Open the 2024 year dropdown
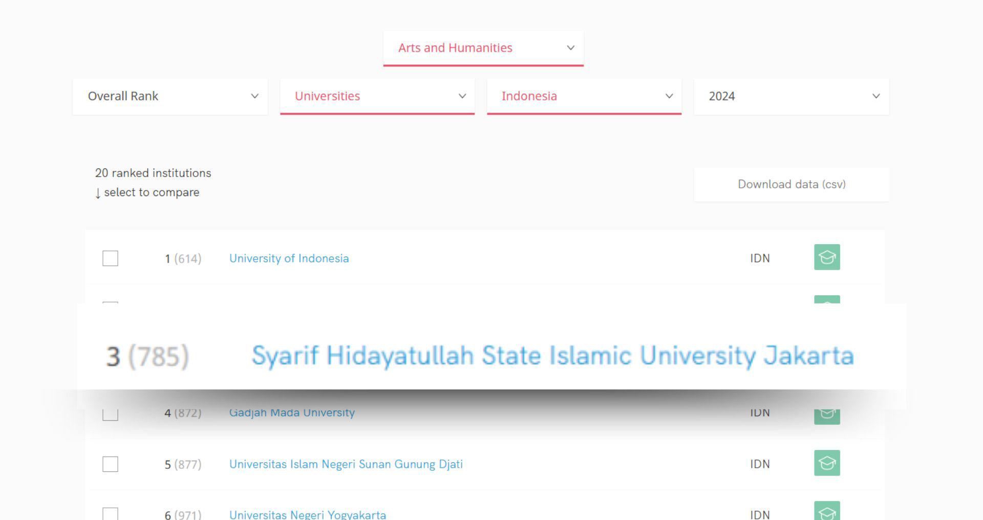 tap(792, 96)
